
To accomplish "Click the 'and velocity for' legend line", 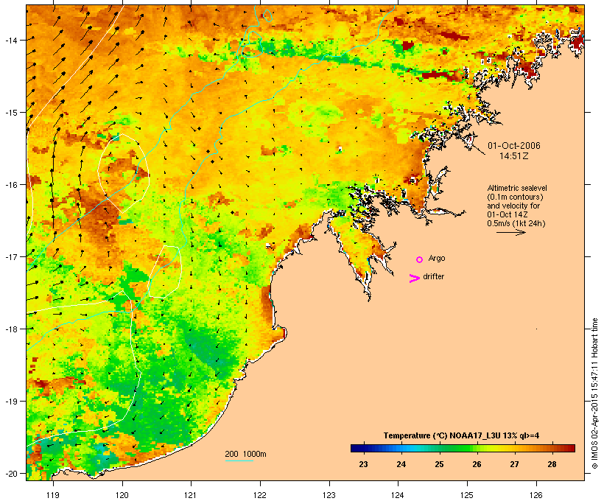I will tap(513, 206).
